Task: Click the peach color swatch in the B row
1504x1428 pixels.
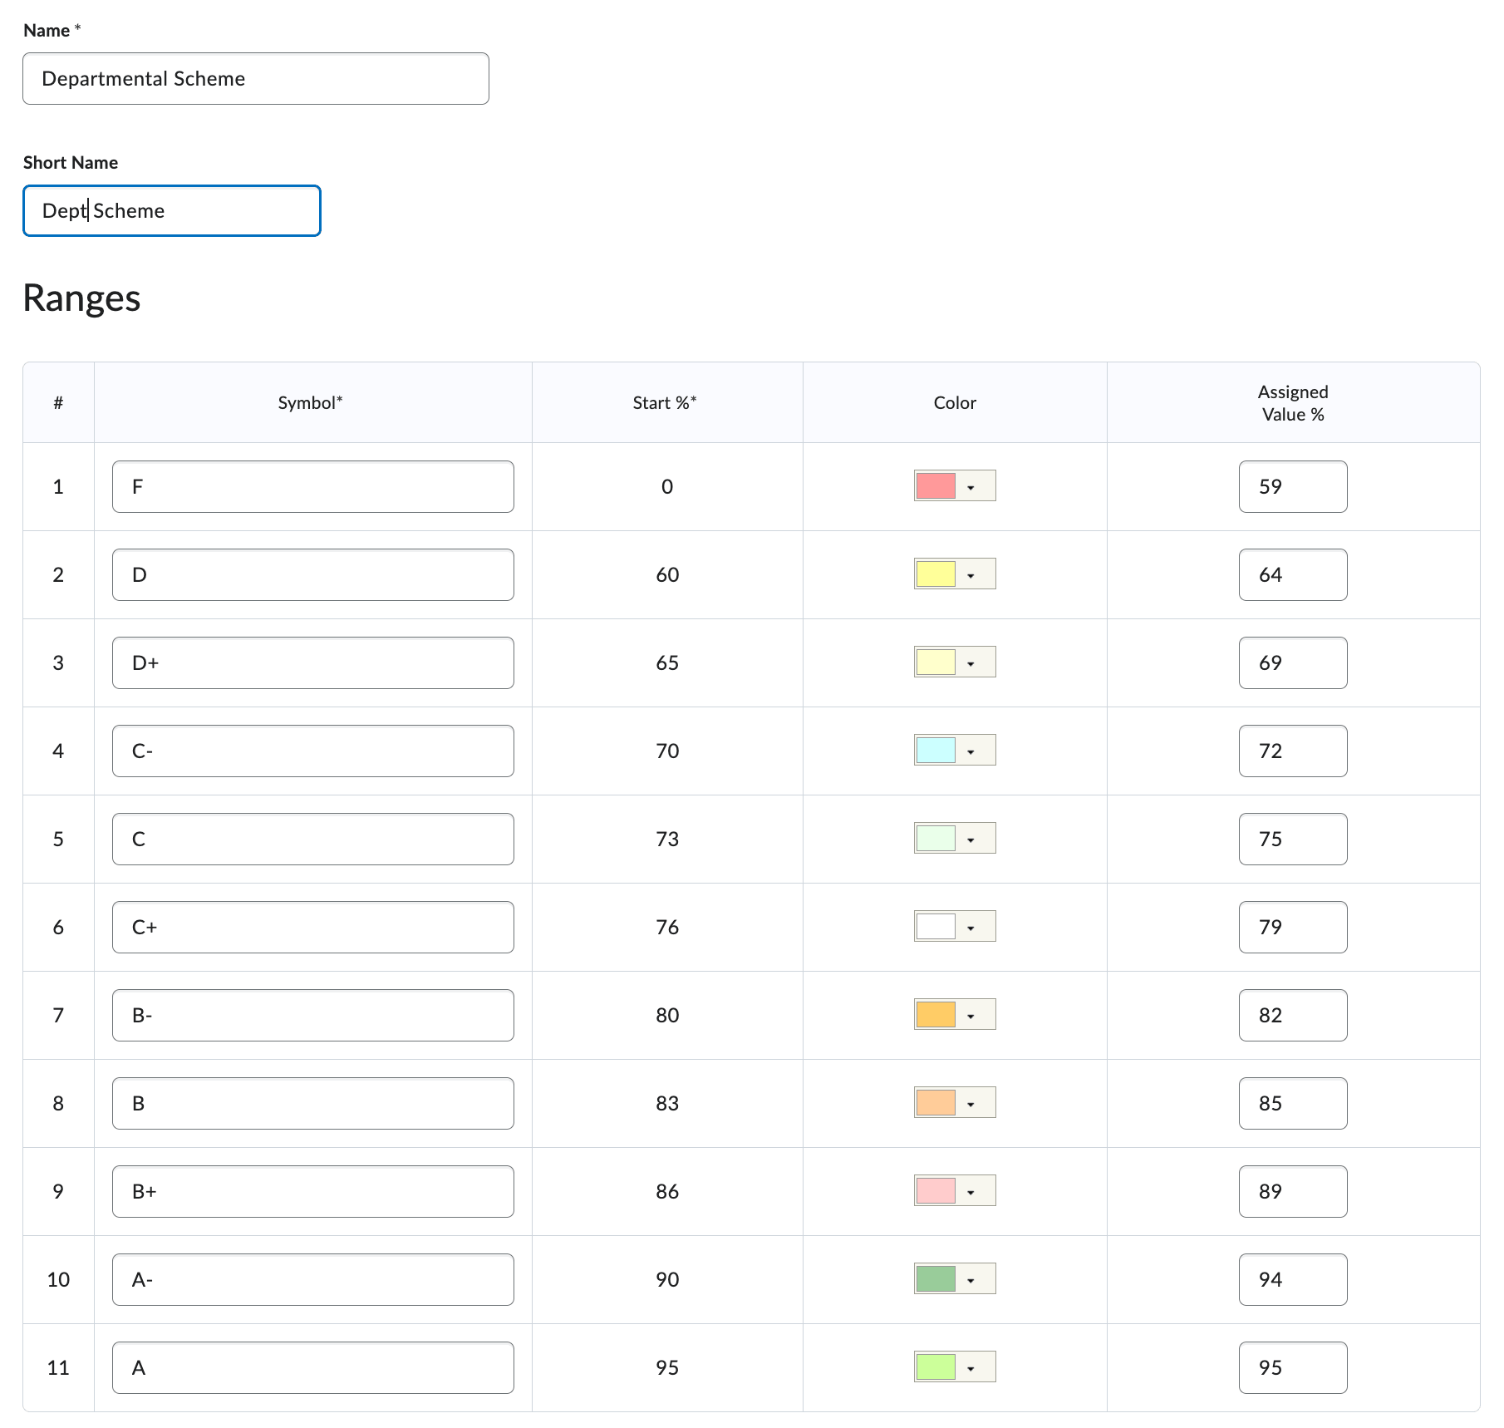Action: click(x=936, y=1103)
